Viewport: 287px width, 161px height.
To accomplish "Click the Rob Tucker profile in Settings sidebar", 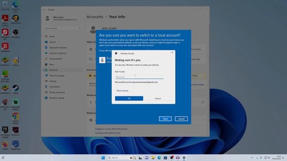I will [x=61, y=18].
